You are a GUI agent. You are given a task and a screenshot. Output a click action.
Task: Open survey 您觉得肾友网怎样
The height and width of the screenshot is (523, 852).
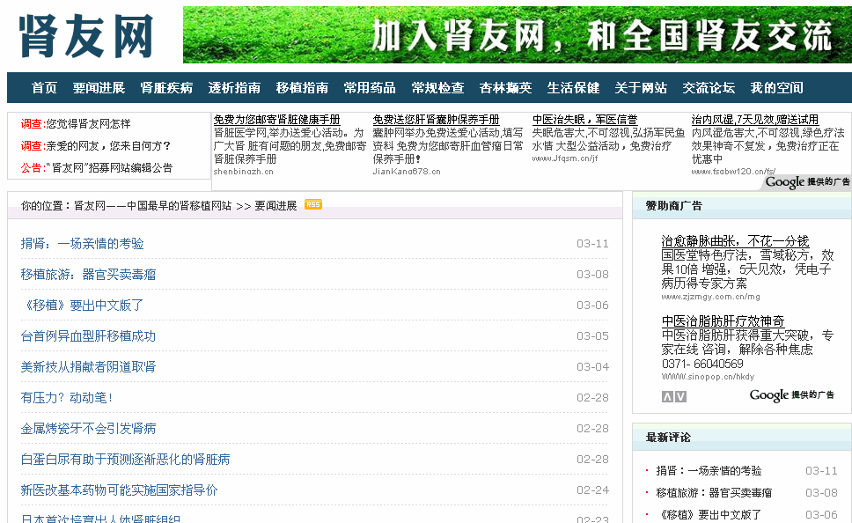(x=88, y=124)
